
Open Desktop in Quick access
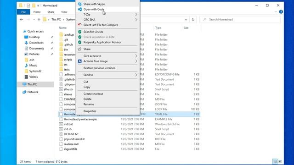pyautogui.click(x=34, y=37)
